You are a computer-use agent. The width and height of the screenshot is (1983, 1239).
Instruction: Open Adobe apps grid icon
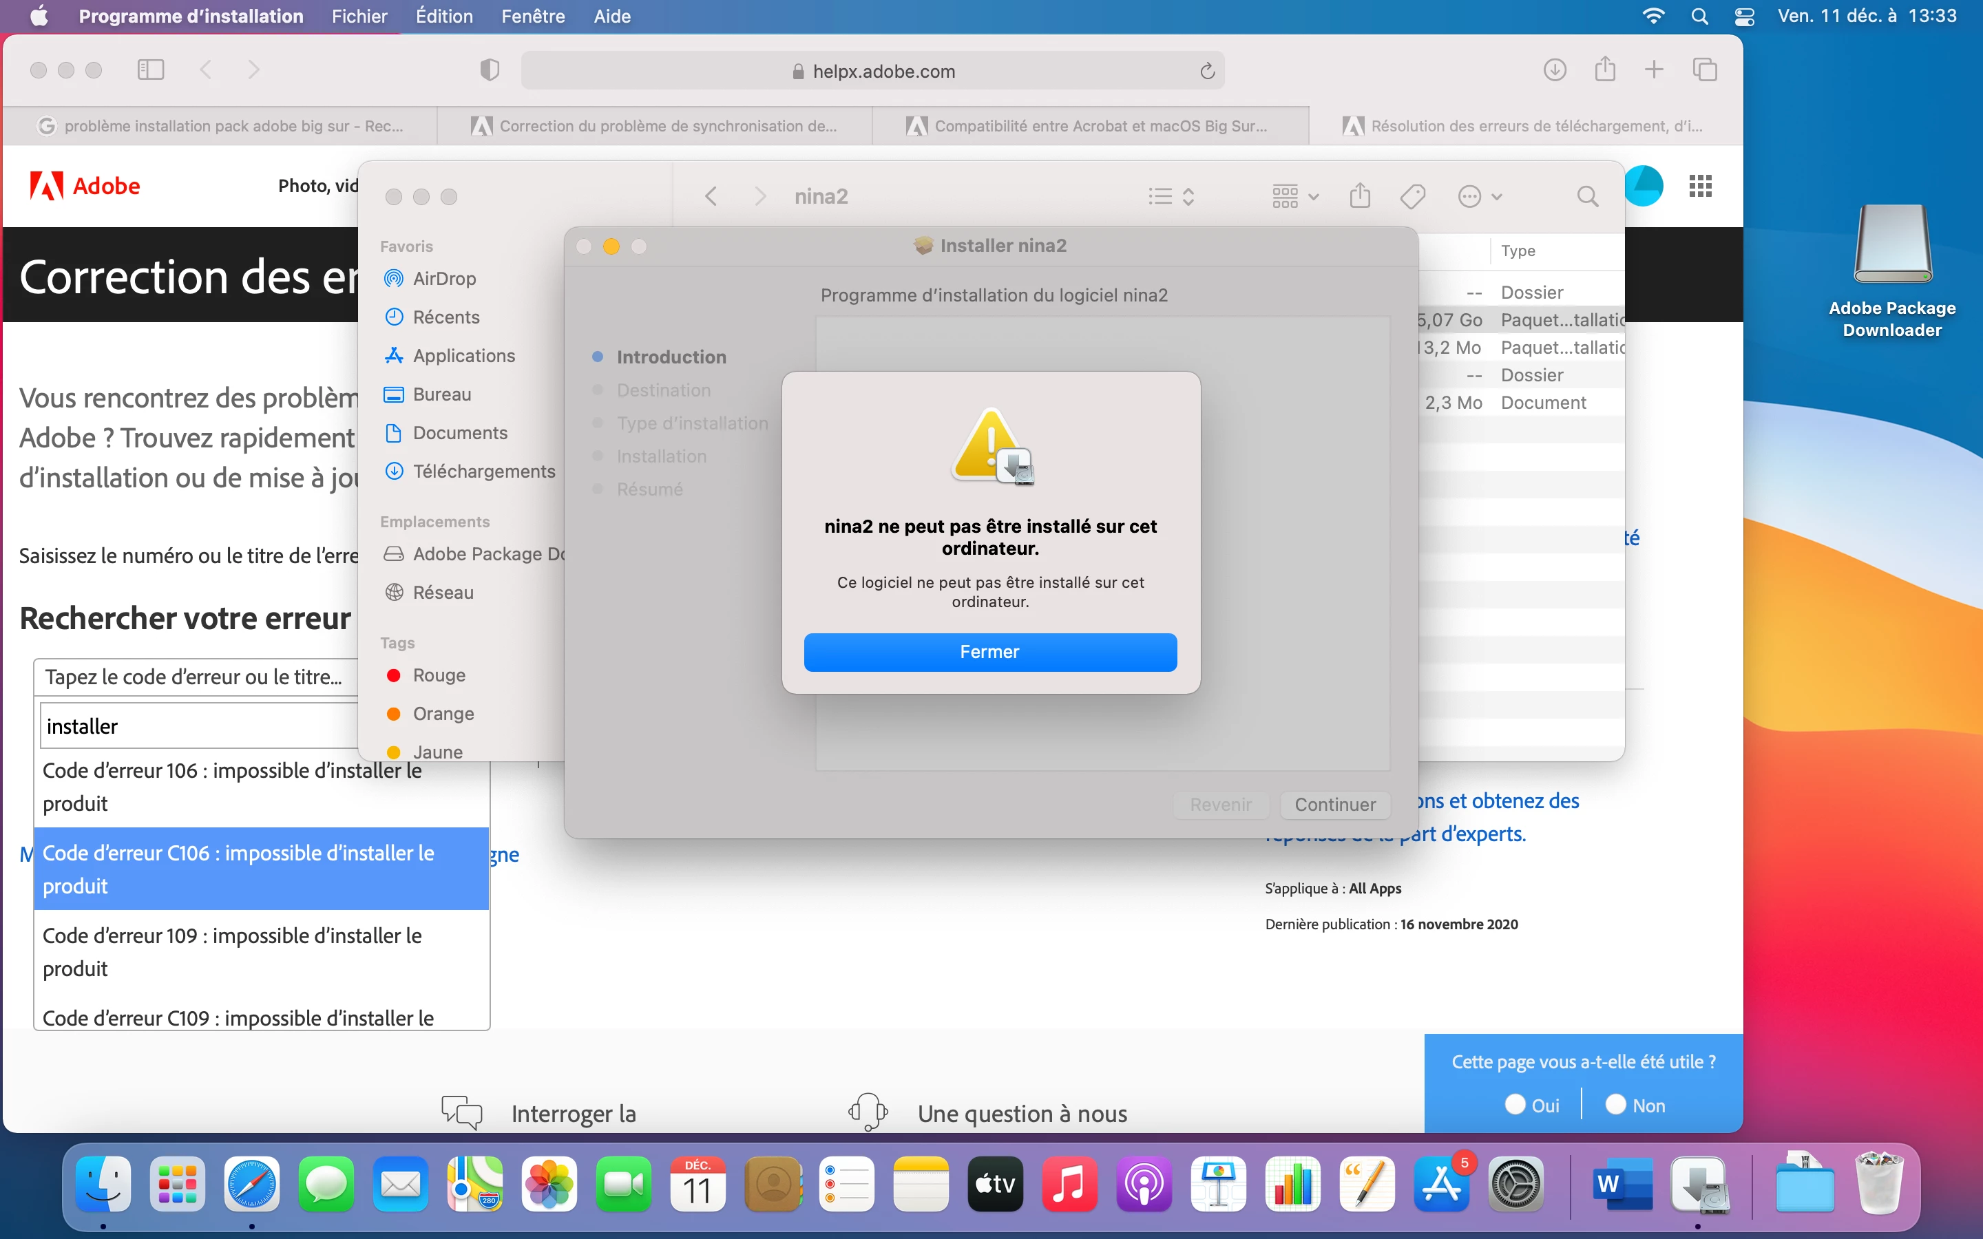click(x=1700, y=186)
